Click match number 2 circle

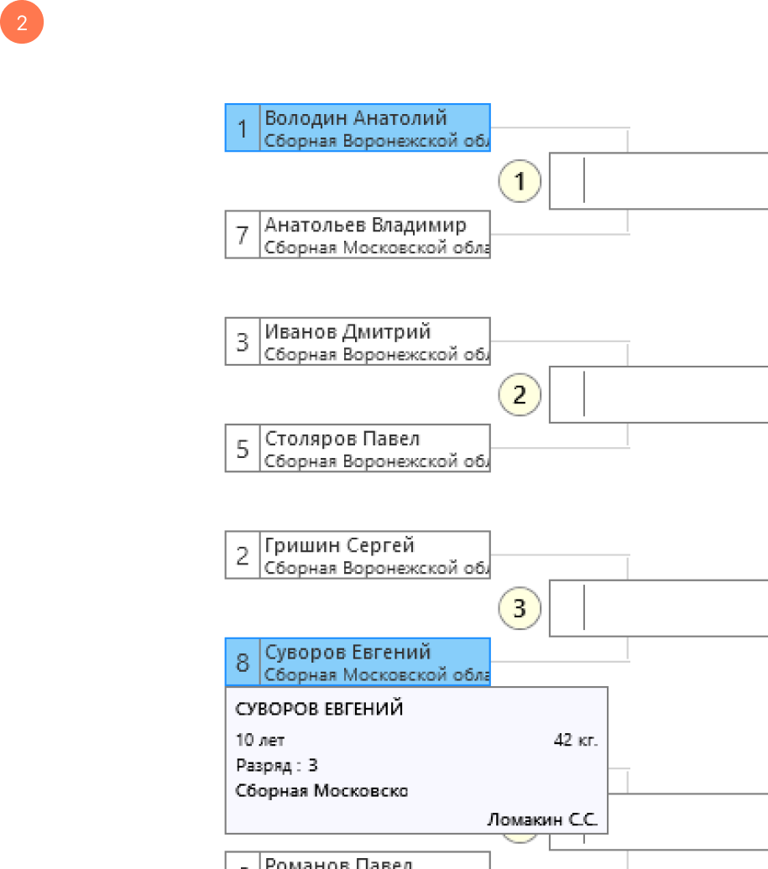[x=520, y=394]
